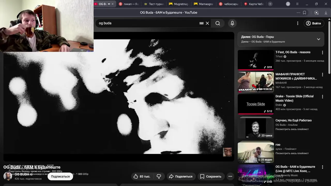Screen dimensions: 331x186
Task: Open a new browser tab with plus
Action: pyautogui.click(x=270, y=4)
